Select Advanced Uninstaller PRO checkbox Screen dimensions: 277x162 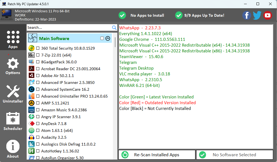[x=38, y=96]
